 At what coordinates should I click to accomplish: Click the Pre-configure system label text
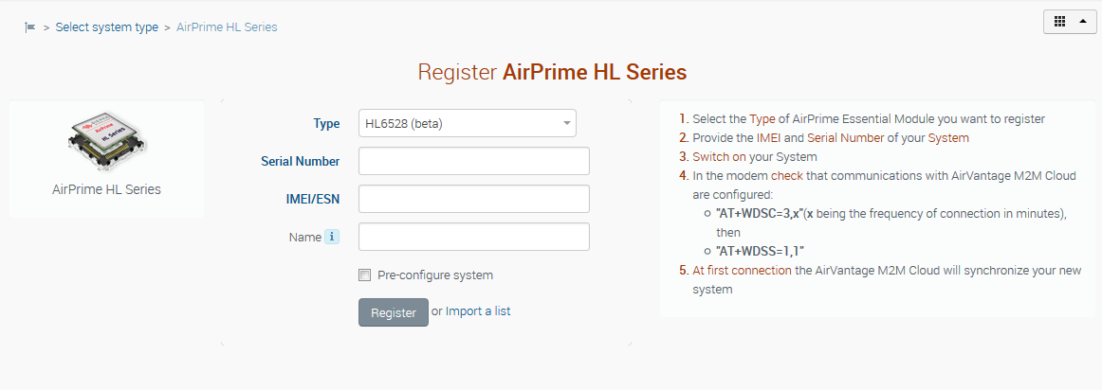click(435, 275)
